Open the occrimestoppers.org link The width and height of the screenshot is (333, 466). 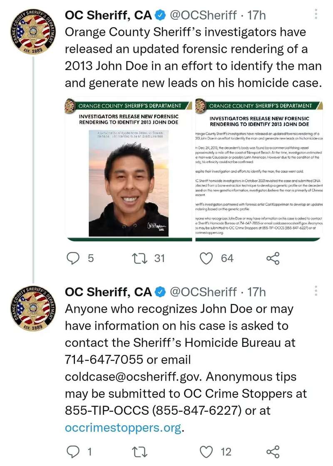click(123, 428)
